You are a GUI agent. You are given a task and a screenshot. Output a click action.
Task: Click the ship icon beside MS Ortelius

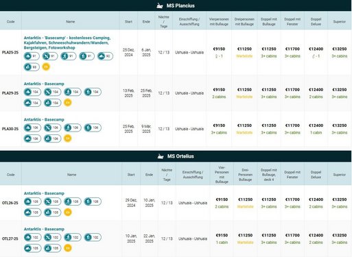(x=161, y=156)
